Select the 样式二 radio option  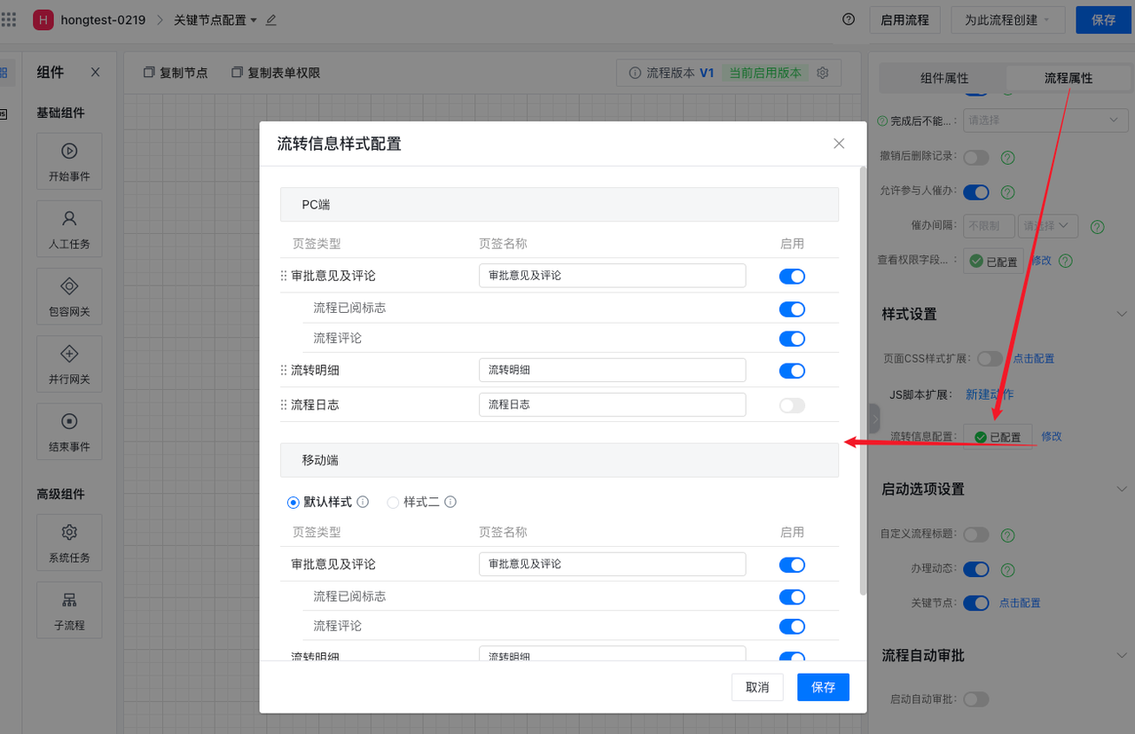pyautogui.click(x=393, y=502)
